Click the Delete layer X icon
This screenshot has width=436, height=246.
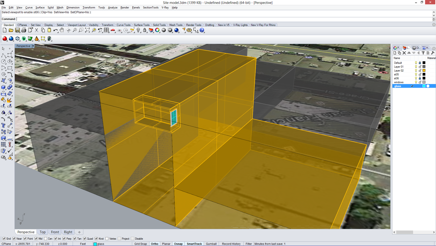(404, 53)
